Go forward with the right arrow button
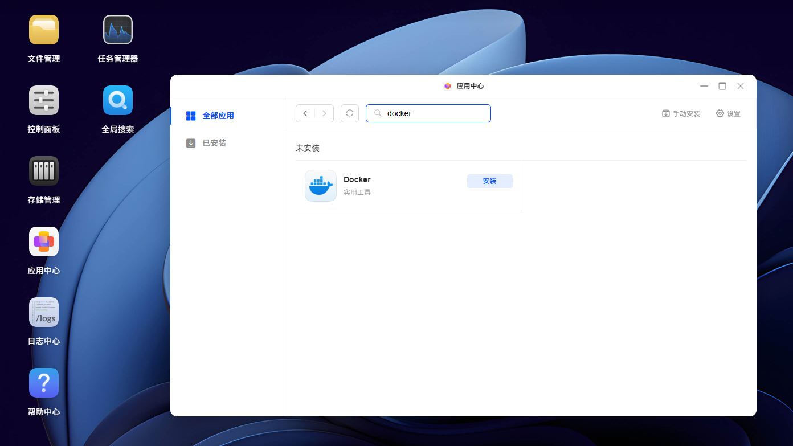The height and width of the screenshot is (446, 793). point(324,113)
